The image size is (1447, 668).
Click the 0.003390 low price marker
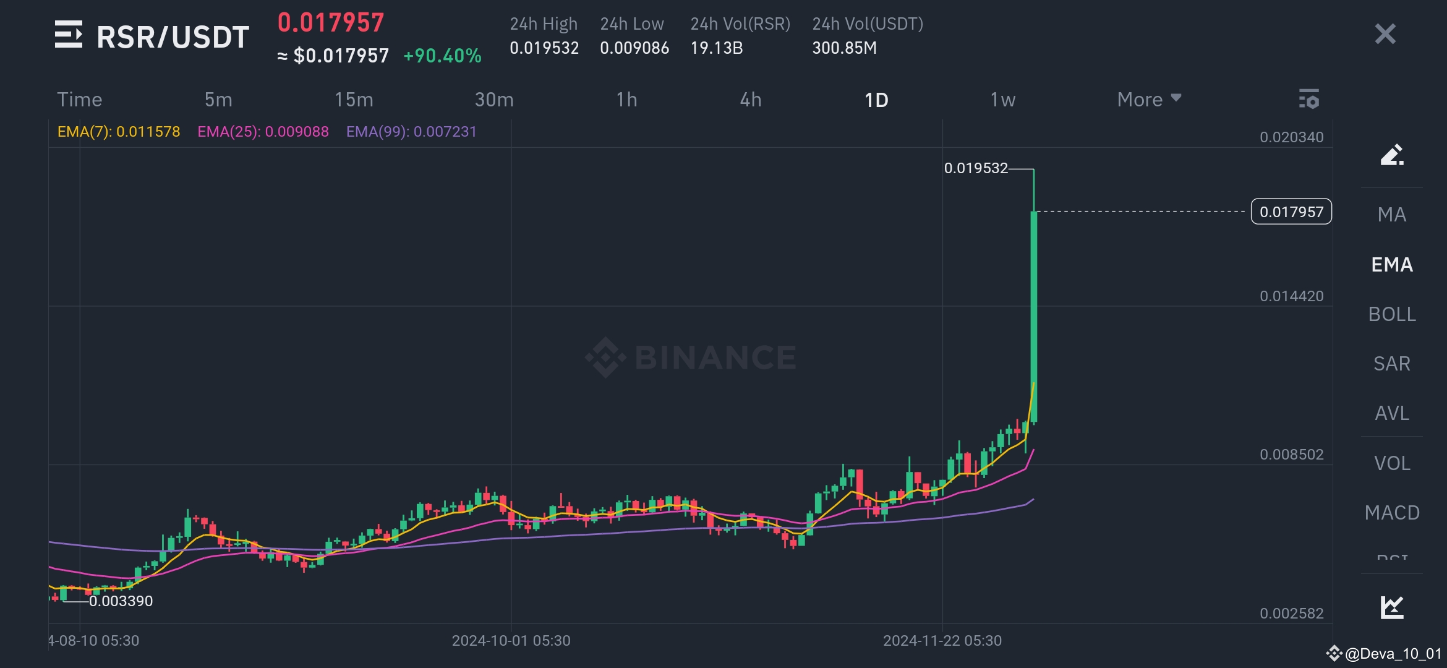121,601
